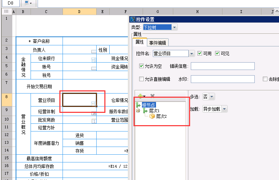279x180 pixels.
Task: Select column F header
Action: click(x=126, y=12)
